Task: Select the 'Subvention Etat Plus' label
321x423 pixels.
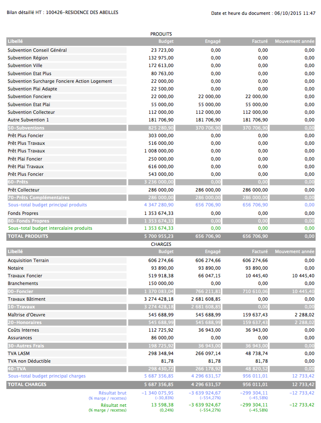Action: click(29, 73)
